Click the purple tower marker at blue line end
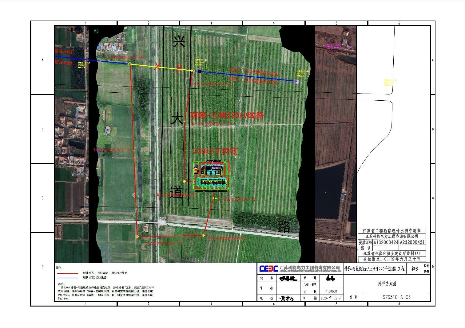The height and width of the screenshot is (328, 465). [x=297, y=82]
